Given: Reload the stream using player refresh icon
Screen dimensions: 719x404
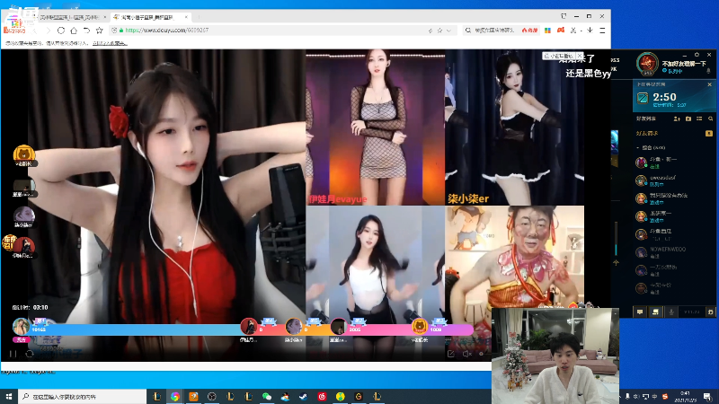Looking at the screenshot, I should (x=30, y=354).
